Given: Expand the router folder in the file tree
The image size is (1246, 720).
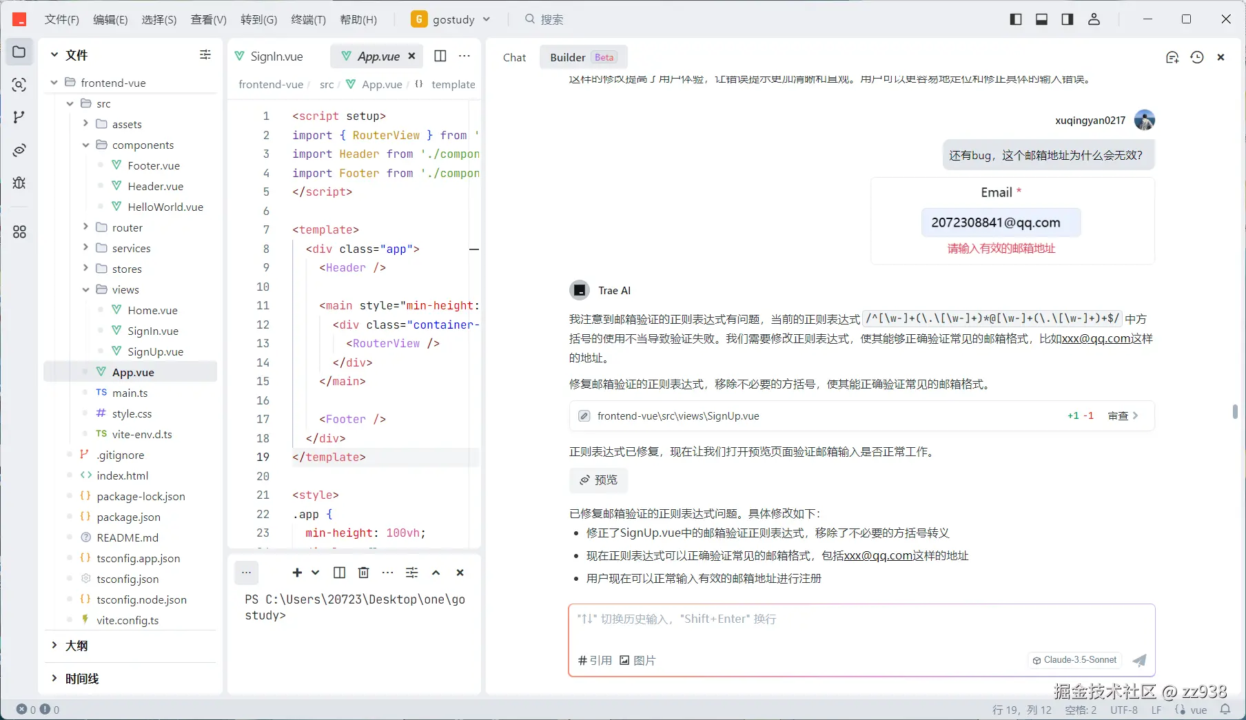Looking at the screenshot, I should (x=126, y=227).
